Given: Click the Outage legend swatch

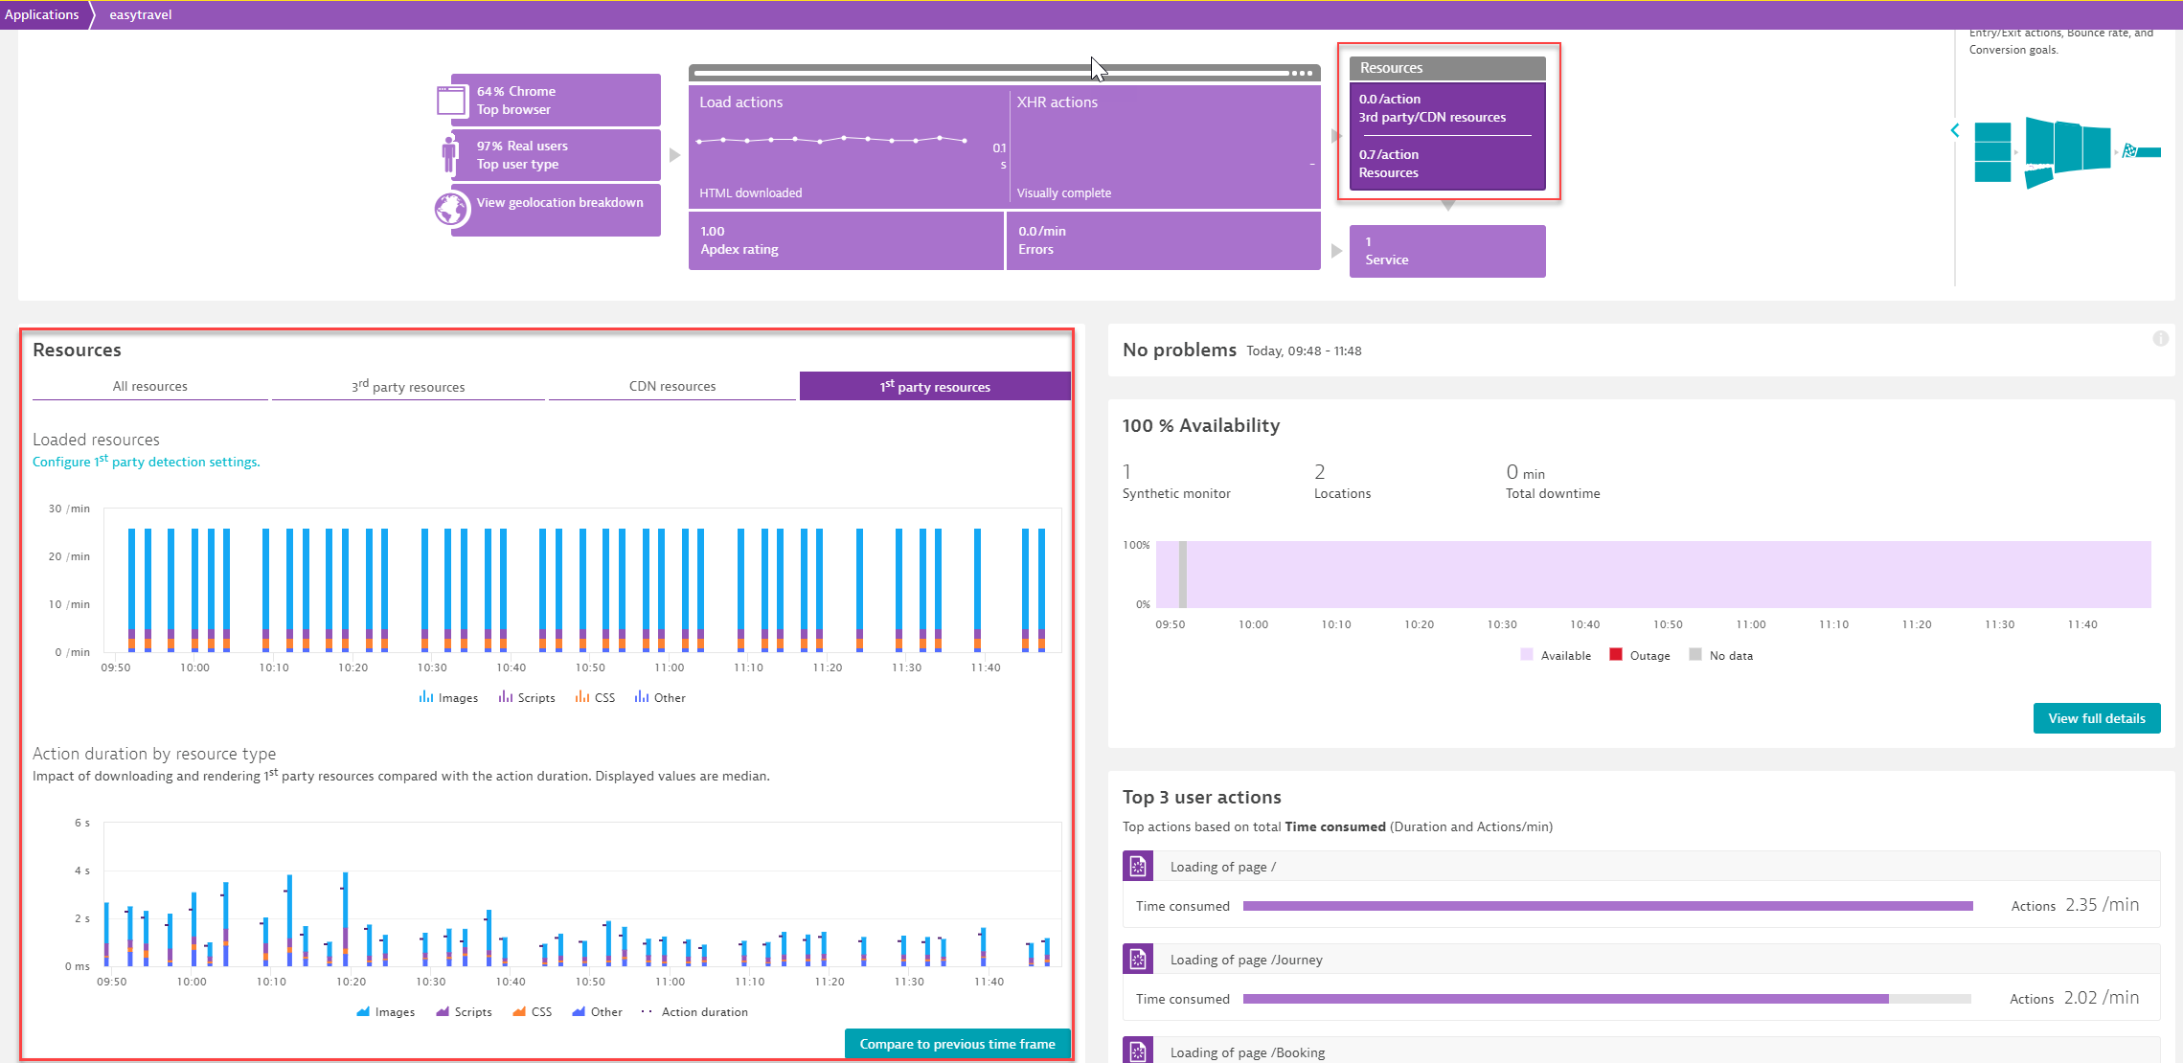Looking at the screenshot, I should tap(1616, 654).
